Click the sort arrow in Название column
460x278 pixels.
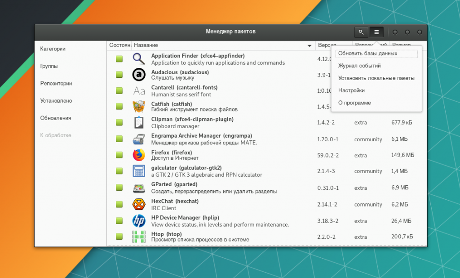(309, 46)
